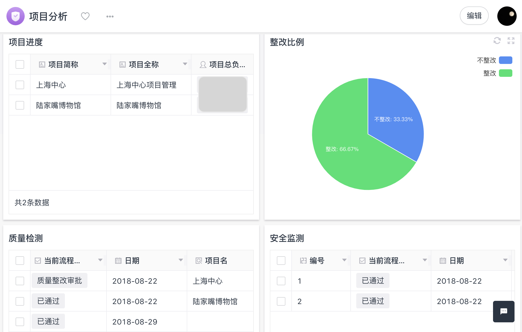The width and height of the screenshot is (522, 332).
Task: Check the 陆家嘴博物馆 row in 项目进度
Action: [20, 105]
